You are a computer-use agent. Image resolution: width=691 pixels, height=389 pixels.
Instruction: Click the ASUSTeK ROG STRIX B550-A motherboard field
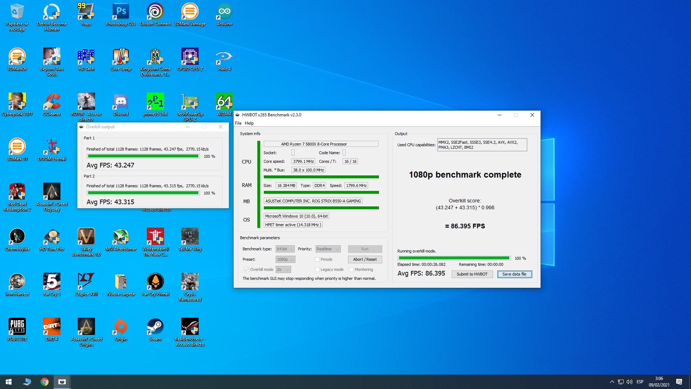pyautogui.click(x=313, y=201)
